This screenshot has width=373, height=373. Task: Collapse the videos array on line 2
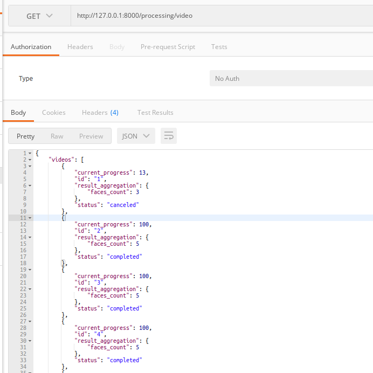coord(30,160)
